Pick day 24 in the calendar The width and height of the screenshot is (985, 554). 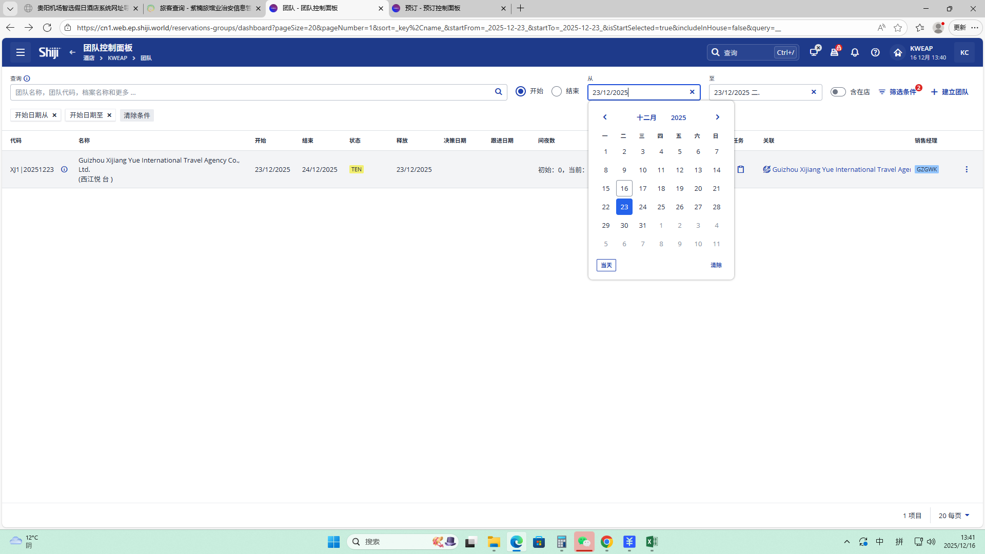(643, 207)
